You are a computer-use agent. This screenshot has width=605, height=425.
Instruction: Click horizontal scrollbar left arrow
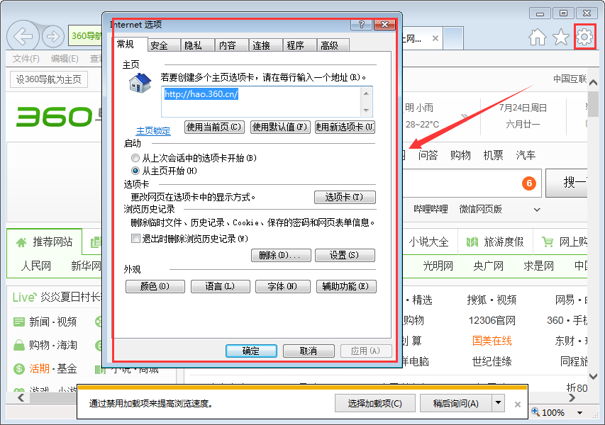pyautogui.click(x=21, y=397)
